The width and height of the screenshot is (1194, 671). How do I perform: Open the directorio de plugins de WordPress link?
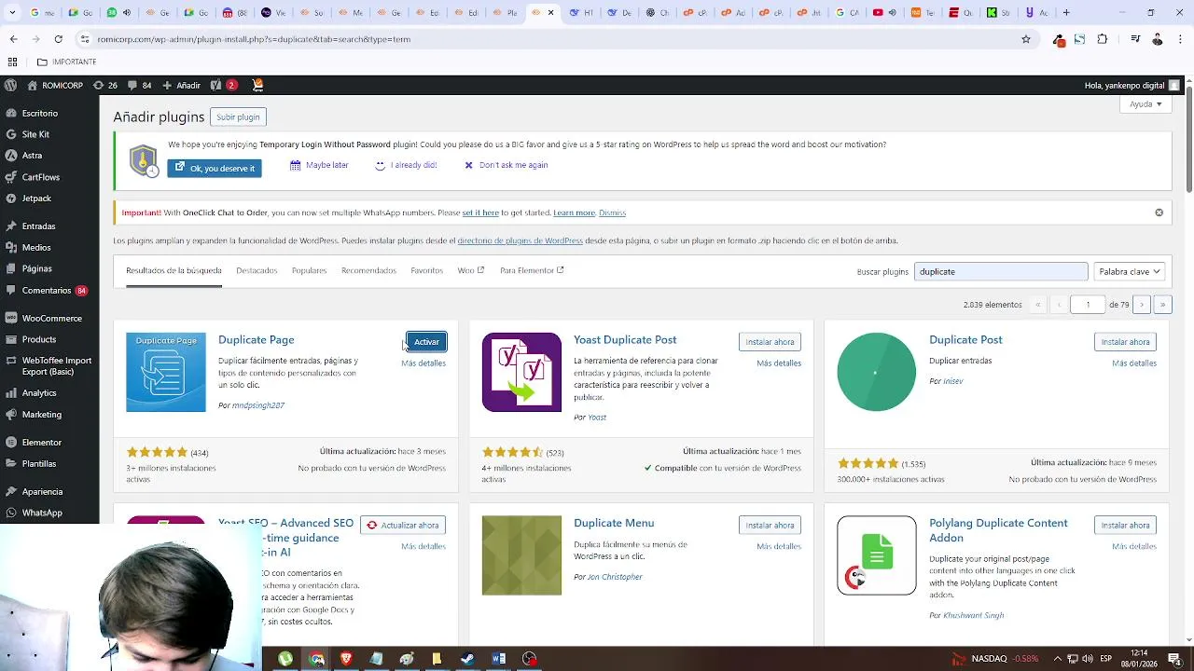click(520, 240)
